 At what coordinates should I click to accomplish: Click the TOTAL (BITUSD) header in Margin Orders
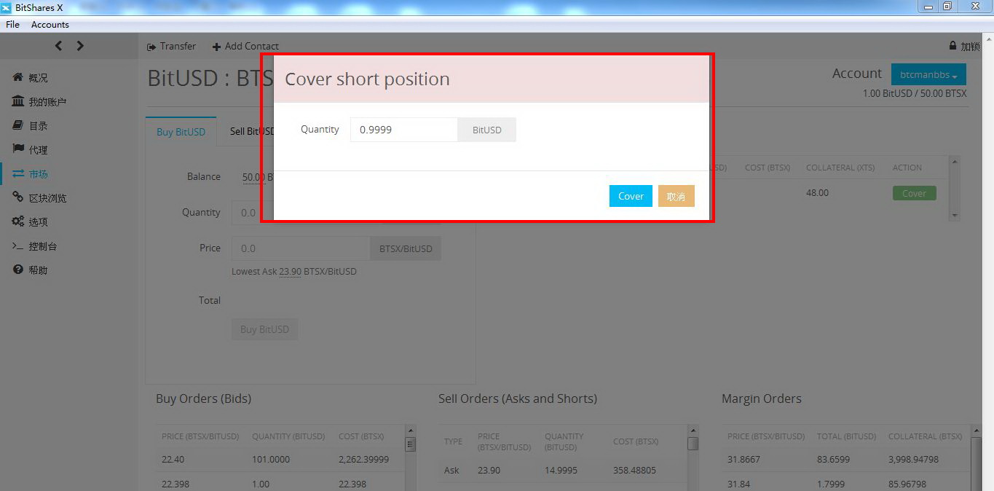tap(846, 436)
